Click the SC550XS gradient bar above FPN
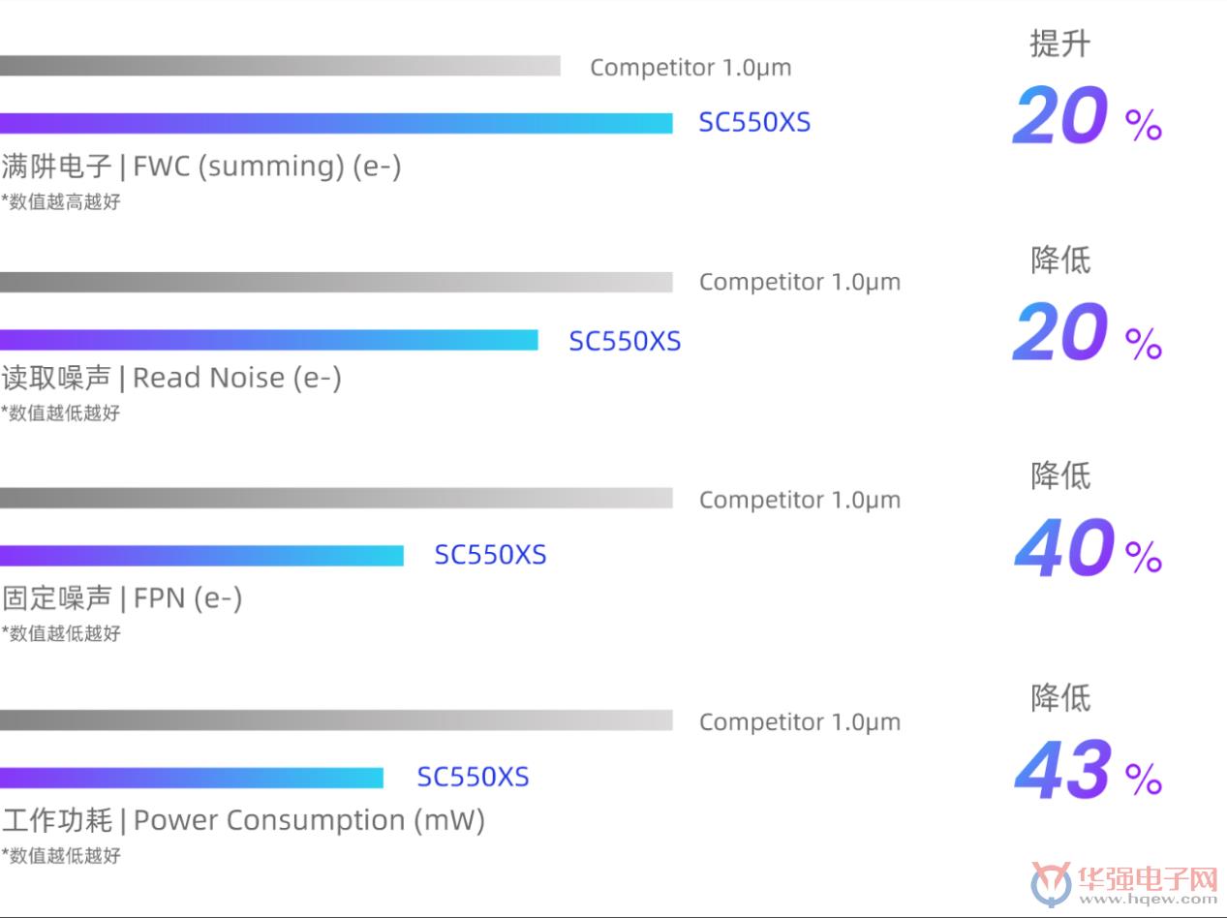 click(201, 556)
